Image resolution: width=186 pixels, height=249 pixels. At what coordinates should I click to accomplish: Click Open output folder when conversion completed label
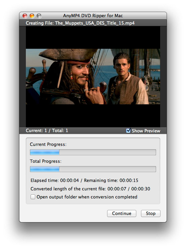[x=87, y=197]
